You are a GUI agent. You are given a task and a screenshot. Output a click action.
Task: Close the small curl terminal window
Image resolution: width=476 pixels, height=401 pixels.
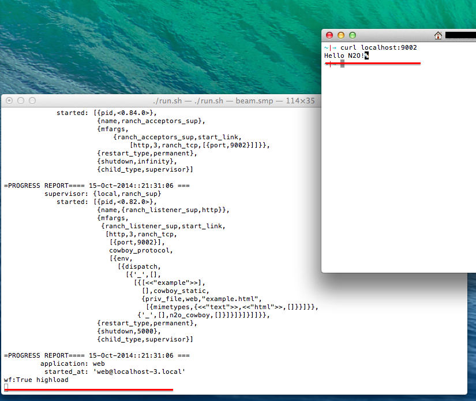(x=329, y=36)
